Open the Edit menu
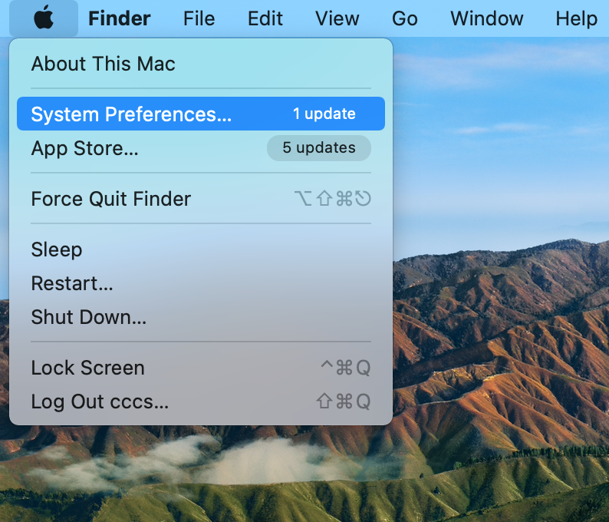Image resolution: width=609 pixels, height=522 pixels. coord(265,18)
